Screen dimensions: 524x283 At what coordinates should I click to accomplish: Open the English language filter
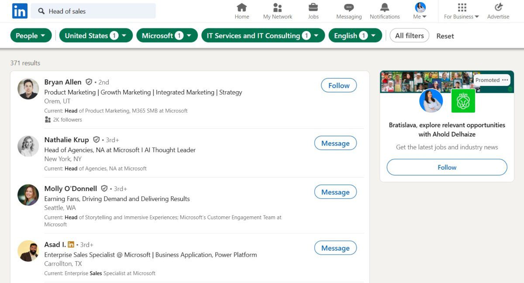point(355,36)
